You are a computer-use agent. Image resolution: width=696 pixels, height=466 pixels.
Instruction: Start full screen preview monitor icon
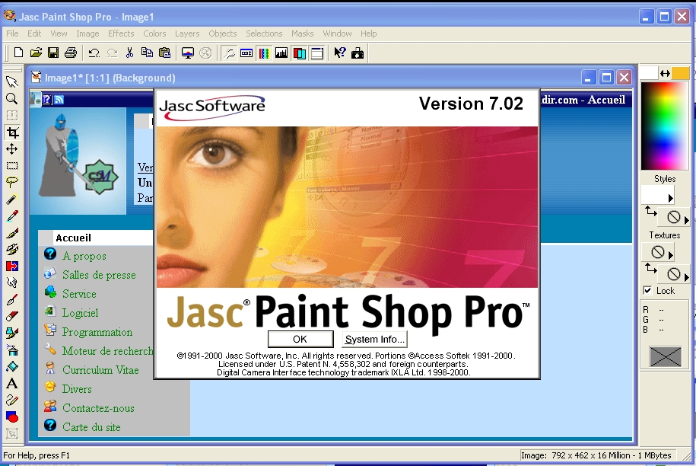point(187,53)
